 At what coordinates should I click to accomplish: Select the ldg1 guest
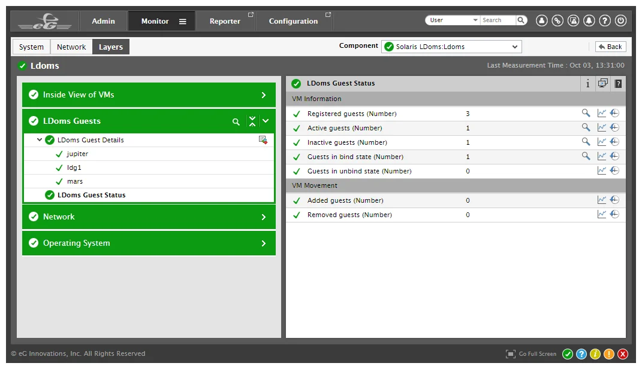click(x=74, y=167)
